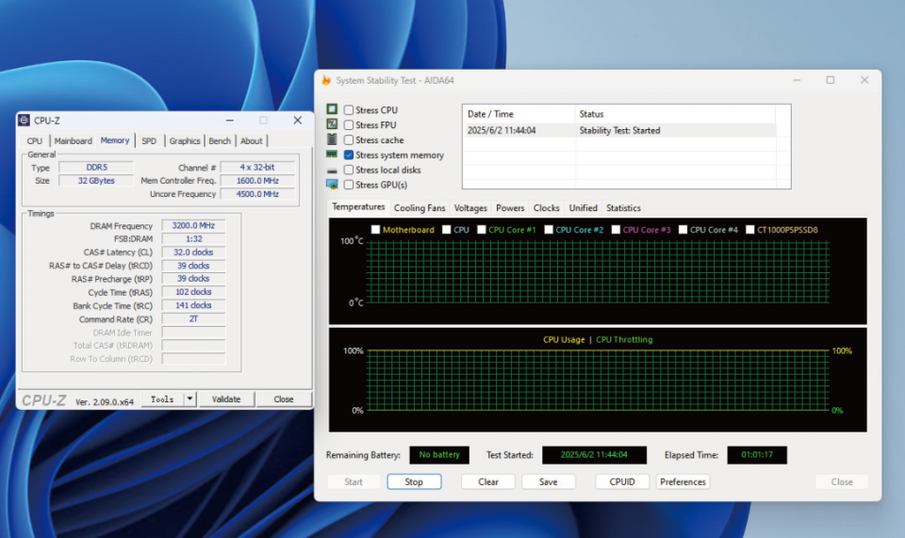The image size is (905, 538).
Task: Select the Memory tab in CPU-Z
Action: click(115, 140)
